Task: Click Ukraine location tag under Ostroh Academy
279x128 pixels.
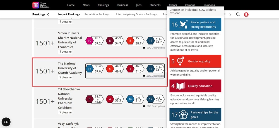Action: pyautogui.click(x=65, y=77)
